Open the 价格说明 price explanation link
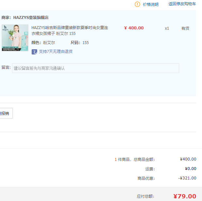 pos(150,4)
